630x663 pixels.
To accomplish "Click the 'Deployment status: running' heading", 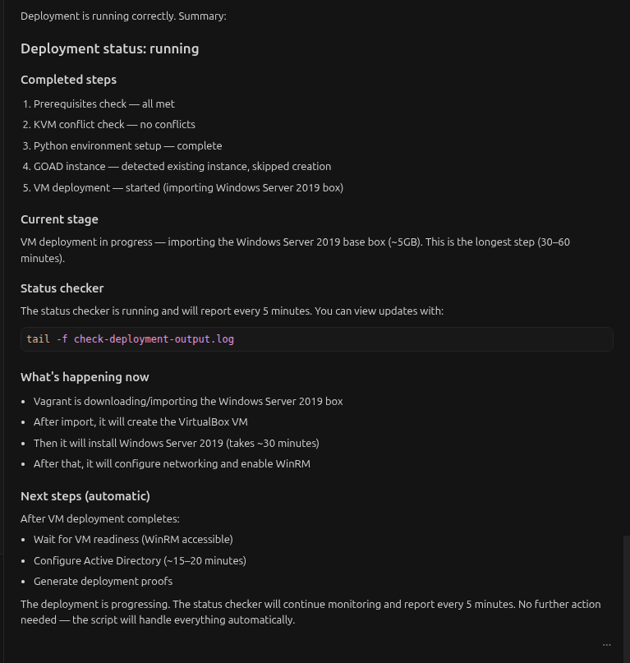I will [x=110, y=48].
